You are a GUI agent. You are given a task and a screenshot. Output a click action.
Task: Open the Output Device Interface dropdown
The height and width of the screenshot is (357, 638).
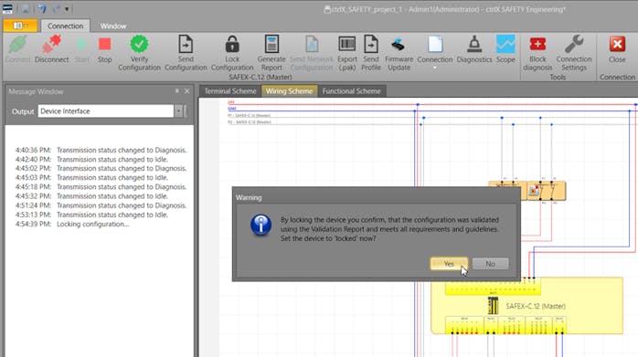coord(178,111)
